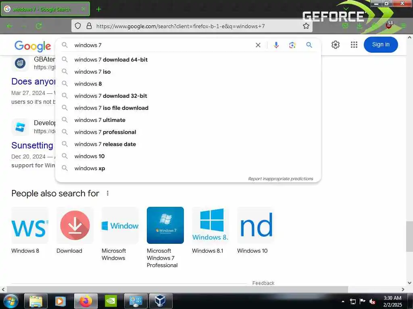Viewport: 413px width, 309px height.
Task: Submit the search with the magnifier button
Action: click(309, 45)
